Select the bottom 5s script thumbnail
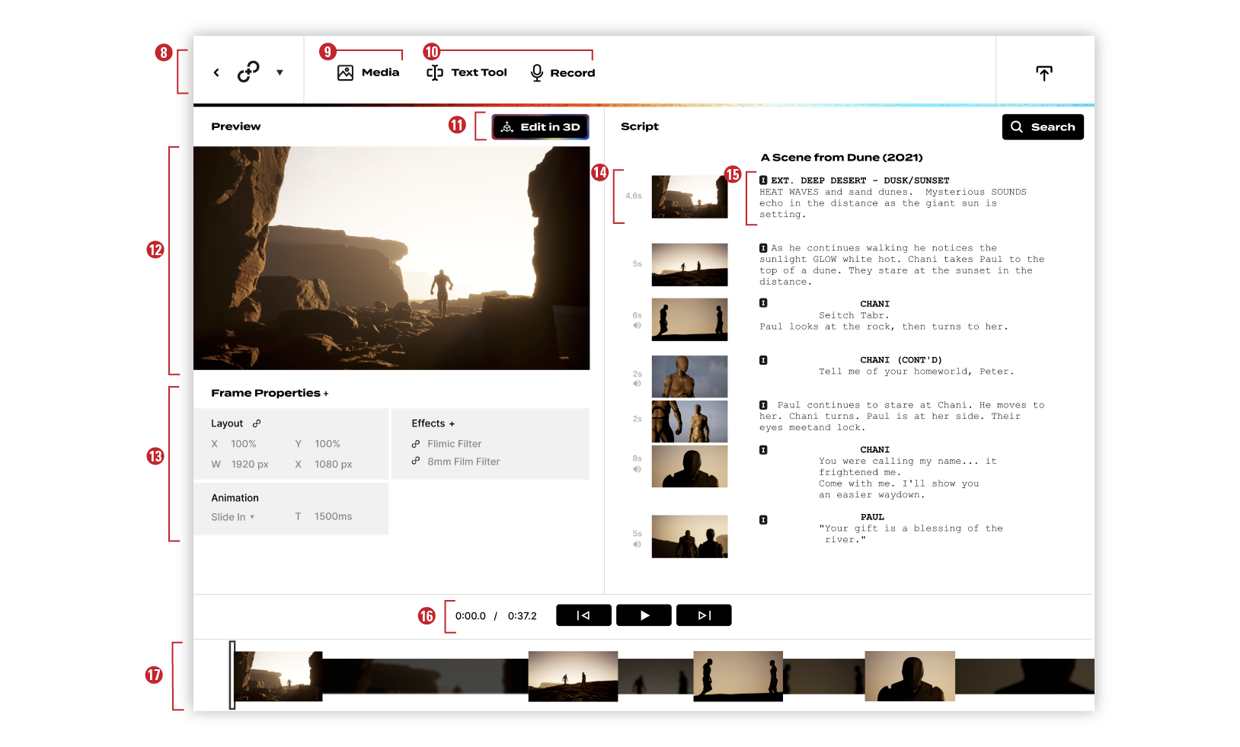The width and height of the screenshot is (1240, 747). 689,537
